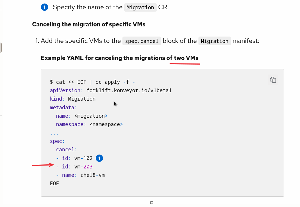Viewport: 300px width, 207px height.
Task: Click the "spec.cancel" inline code label
Action: point(142,41)
